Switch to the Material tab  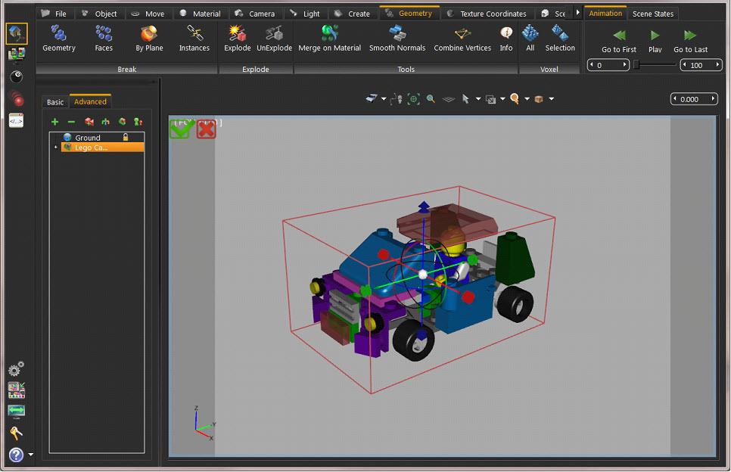(x=201, y=14)
